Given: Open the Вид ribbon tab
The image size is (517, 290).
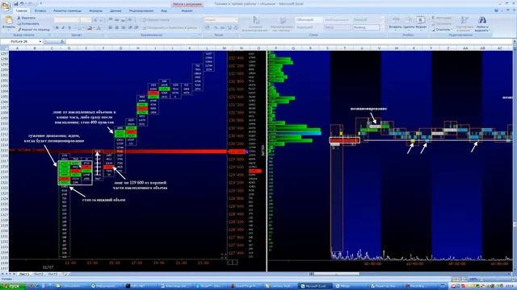Looking at the screenshot, I should click(164, 10).
